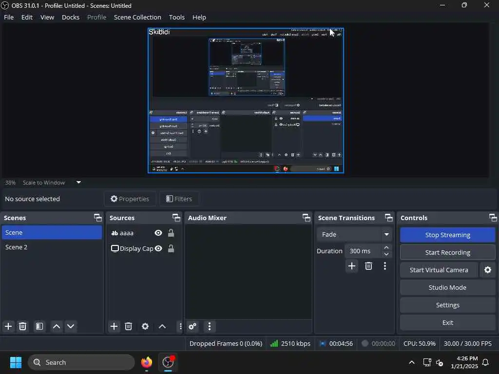Lock the aaaa text source
The height and width of the screenshot is (374, 499).
171,233
